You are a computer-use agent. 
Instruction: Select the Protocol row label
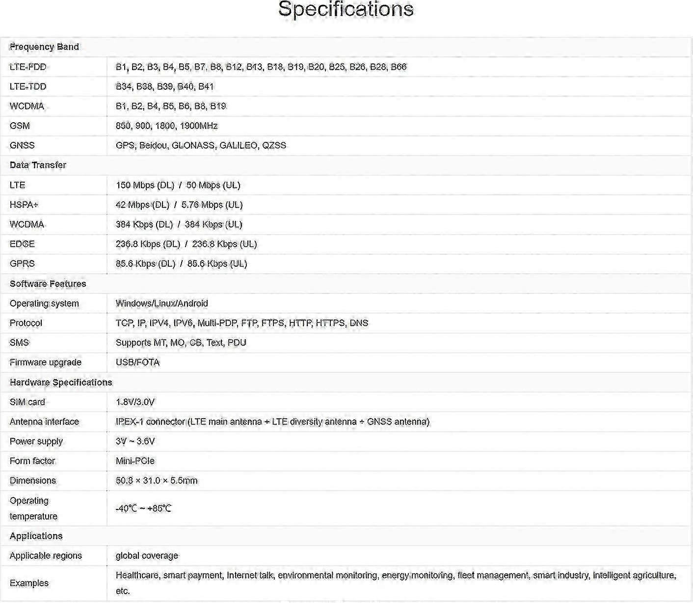click(x=26, y=323)
